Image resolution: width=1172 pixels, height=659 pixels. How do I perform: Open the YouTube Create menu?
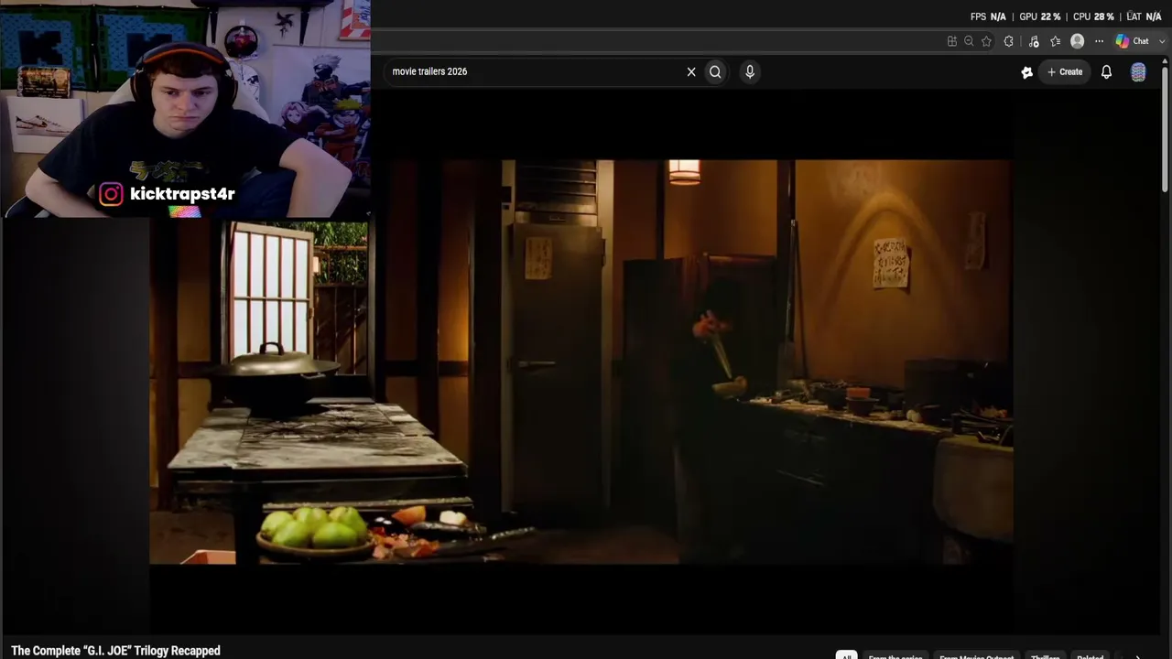pyautogui.click(x=1065, y=71)
